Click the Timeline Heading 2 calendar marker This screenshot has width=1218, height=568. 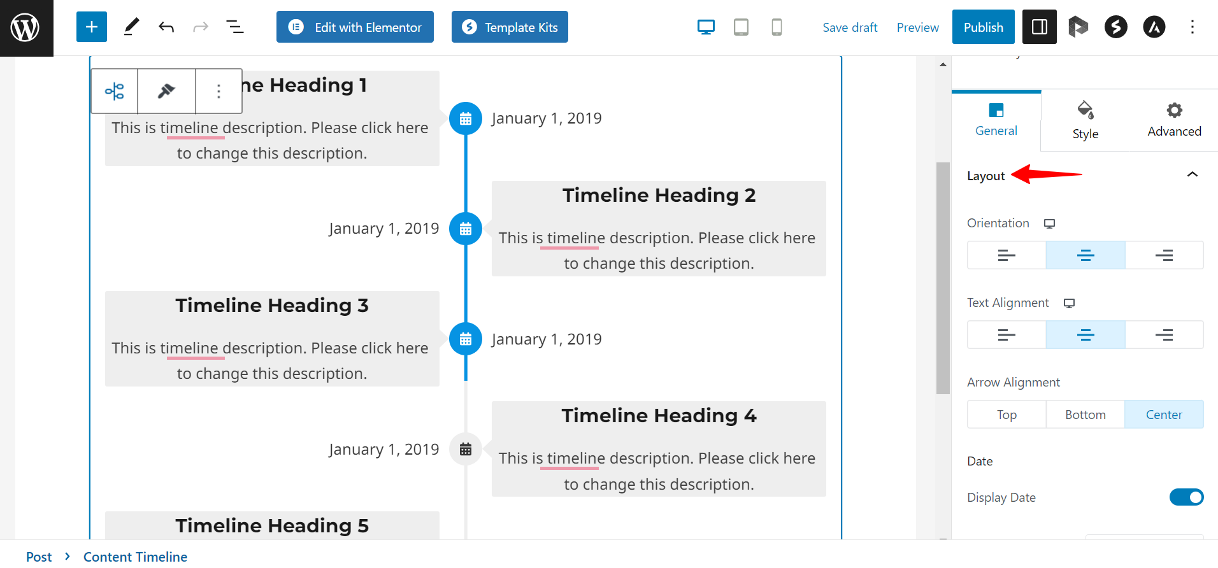click(x=466, y=229)
